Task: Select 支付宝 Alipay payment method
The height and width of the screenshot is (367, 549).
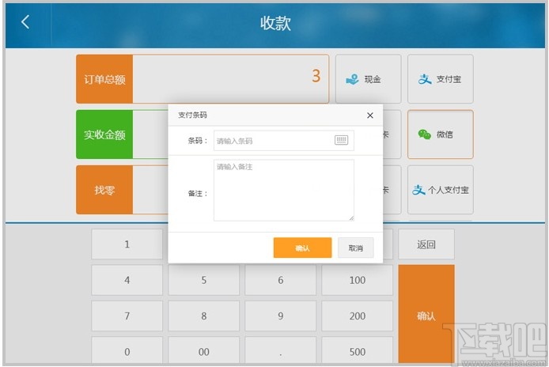Action: pos(441,79)
